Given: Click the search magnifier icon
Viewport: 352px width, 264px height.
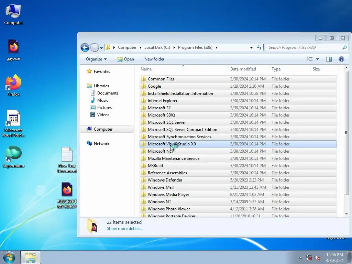Looking at the screenshot, I should pyautogui.click(x=344, y=47).
